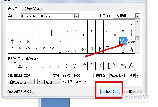Screen dimensions: 158x107
Task: Click the scrollbar down arrow of symbol grid
Action: [x=137, y=52]
